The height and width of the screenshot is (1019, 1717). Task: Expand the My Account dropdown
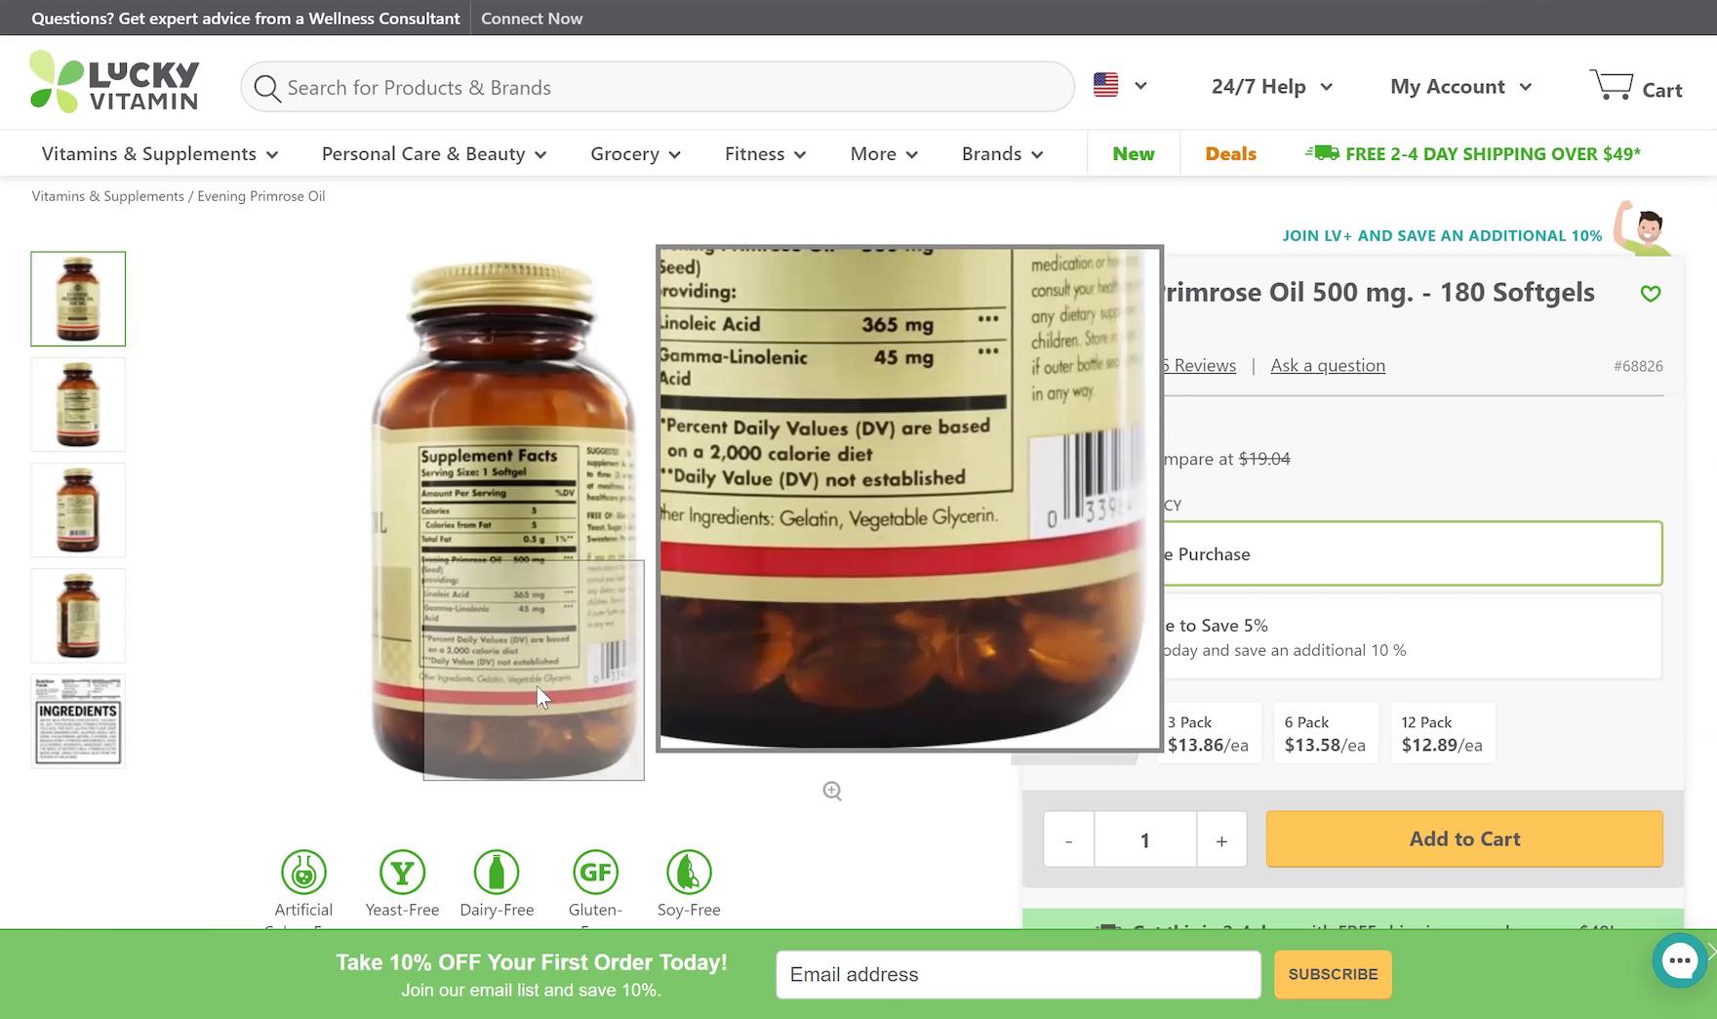pos(1460,87)
